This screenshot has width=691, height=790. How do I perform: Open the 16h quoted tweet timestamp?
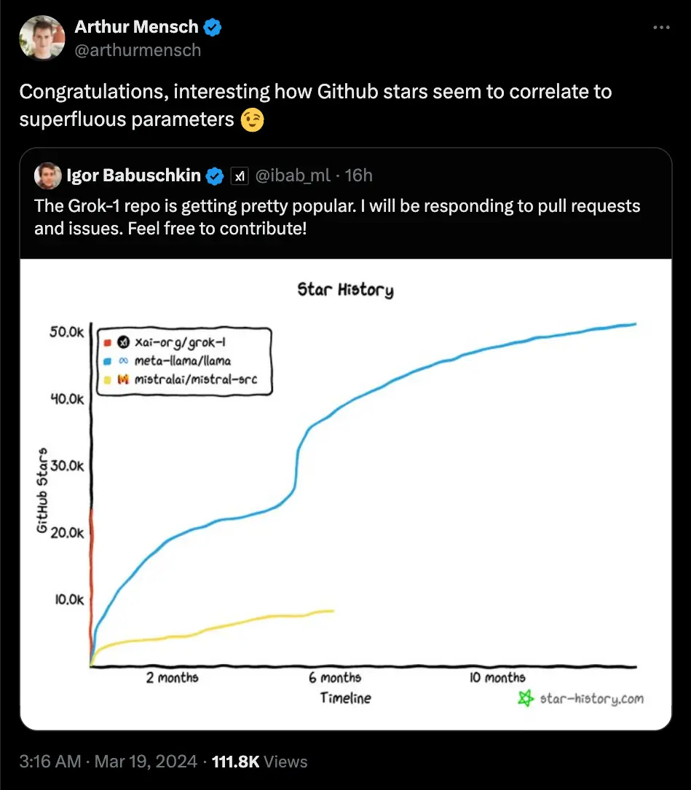tap(358, 175)
